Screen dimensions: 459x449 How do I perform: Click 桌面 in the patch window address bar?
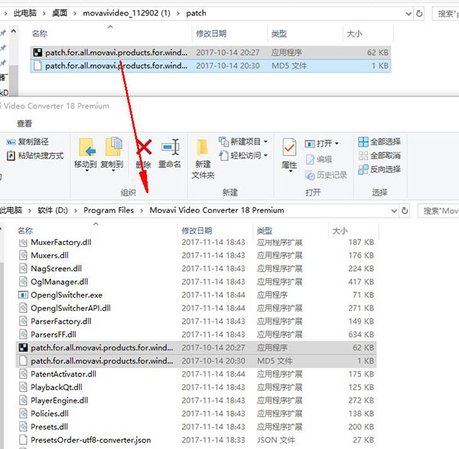point(60,13)
